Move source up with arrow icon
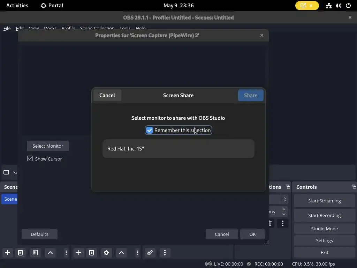 coord(121,253)
